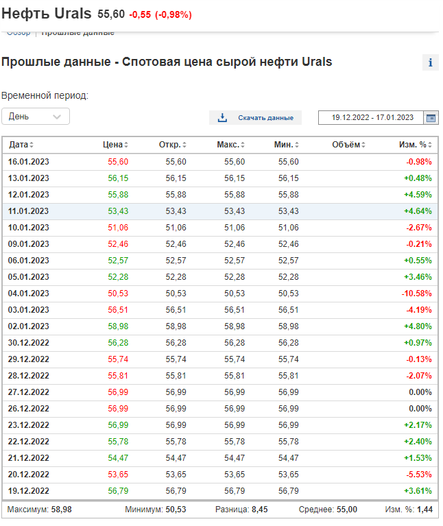Image resolution: width=443 pixels, height=526 pixels.
Task: Click the Дата column header text
Action: tap(19, 145)
